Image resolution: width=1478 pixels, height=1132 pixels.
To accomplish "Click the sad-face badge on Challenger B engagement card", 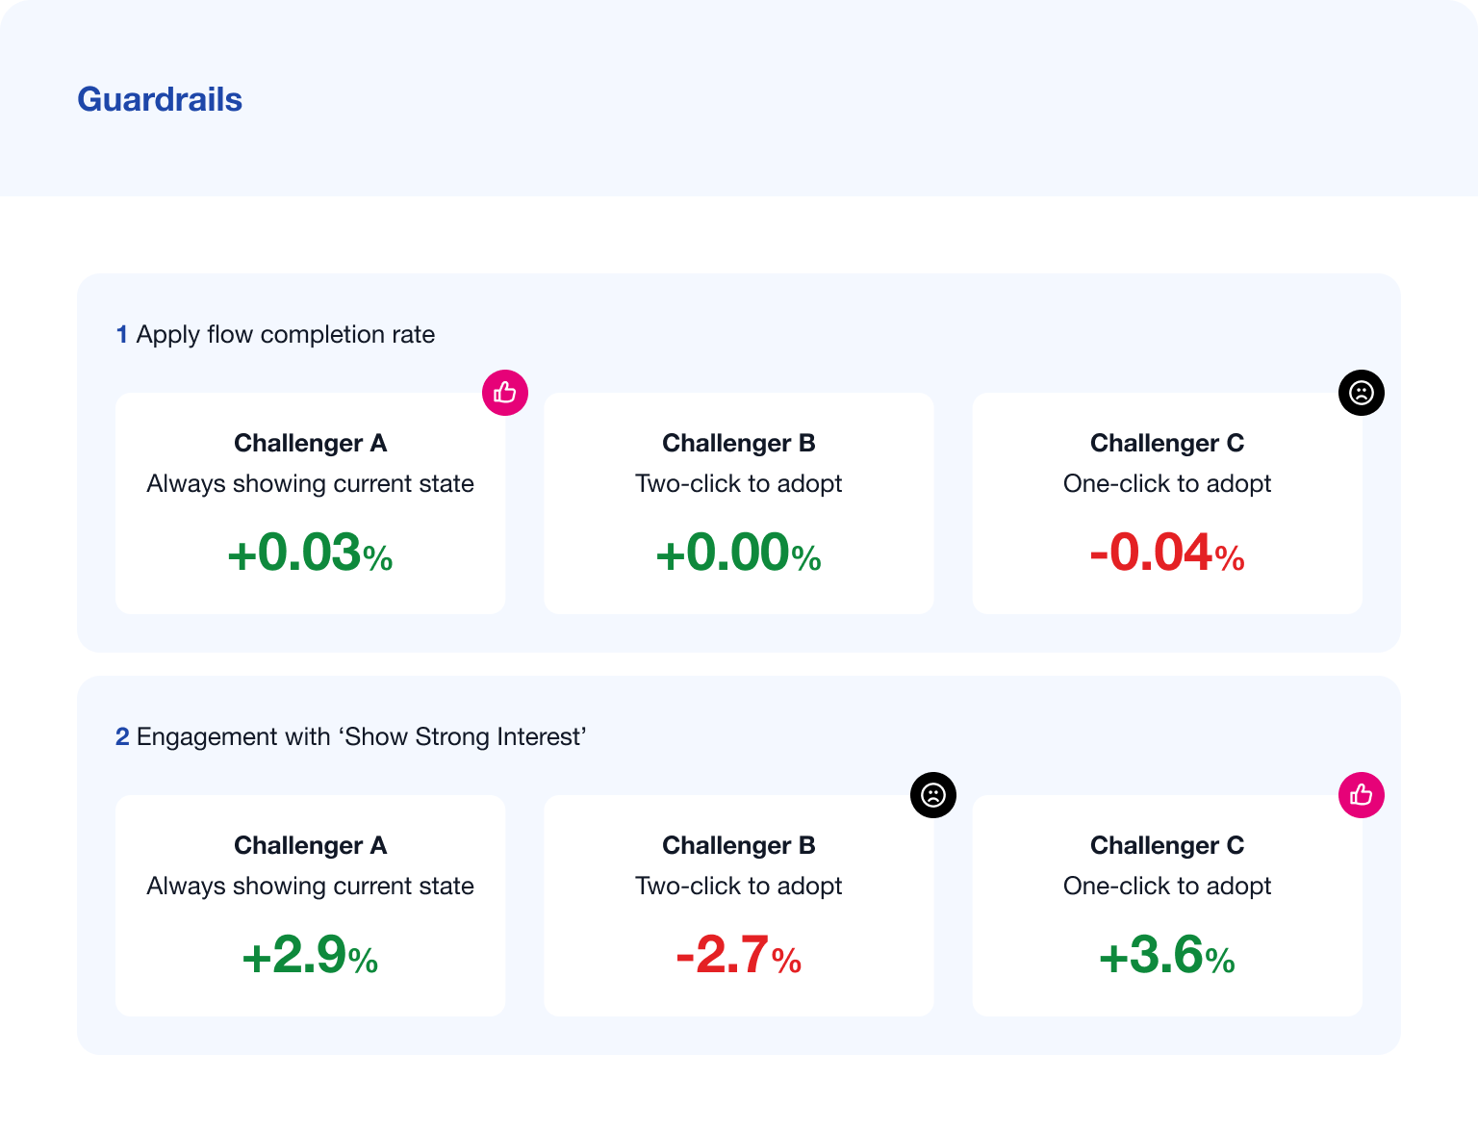I will 933,795.
